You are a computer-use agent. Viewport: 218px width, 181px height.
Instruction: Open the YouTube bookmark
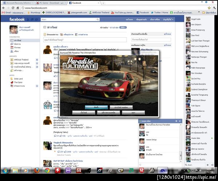122,12
